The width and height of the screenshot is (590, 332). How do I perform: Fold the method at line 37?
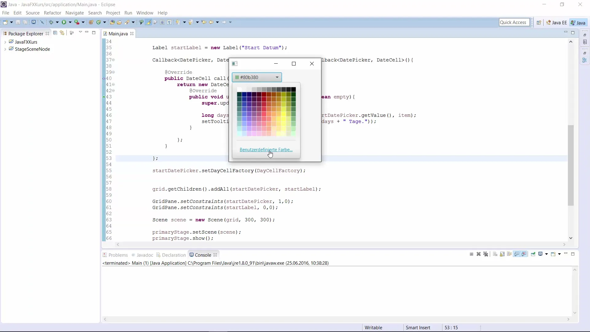pyautogui.click(x=113, y=60)
